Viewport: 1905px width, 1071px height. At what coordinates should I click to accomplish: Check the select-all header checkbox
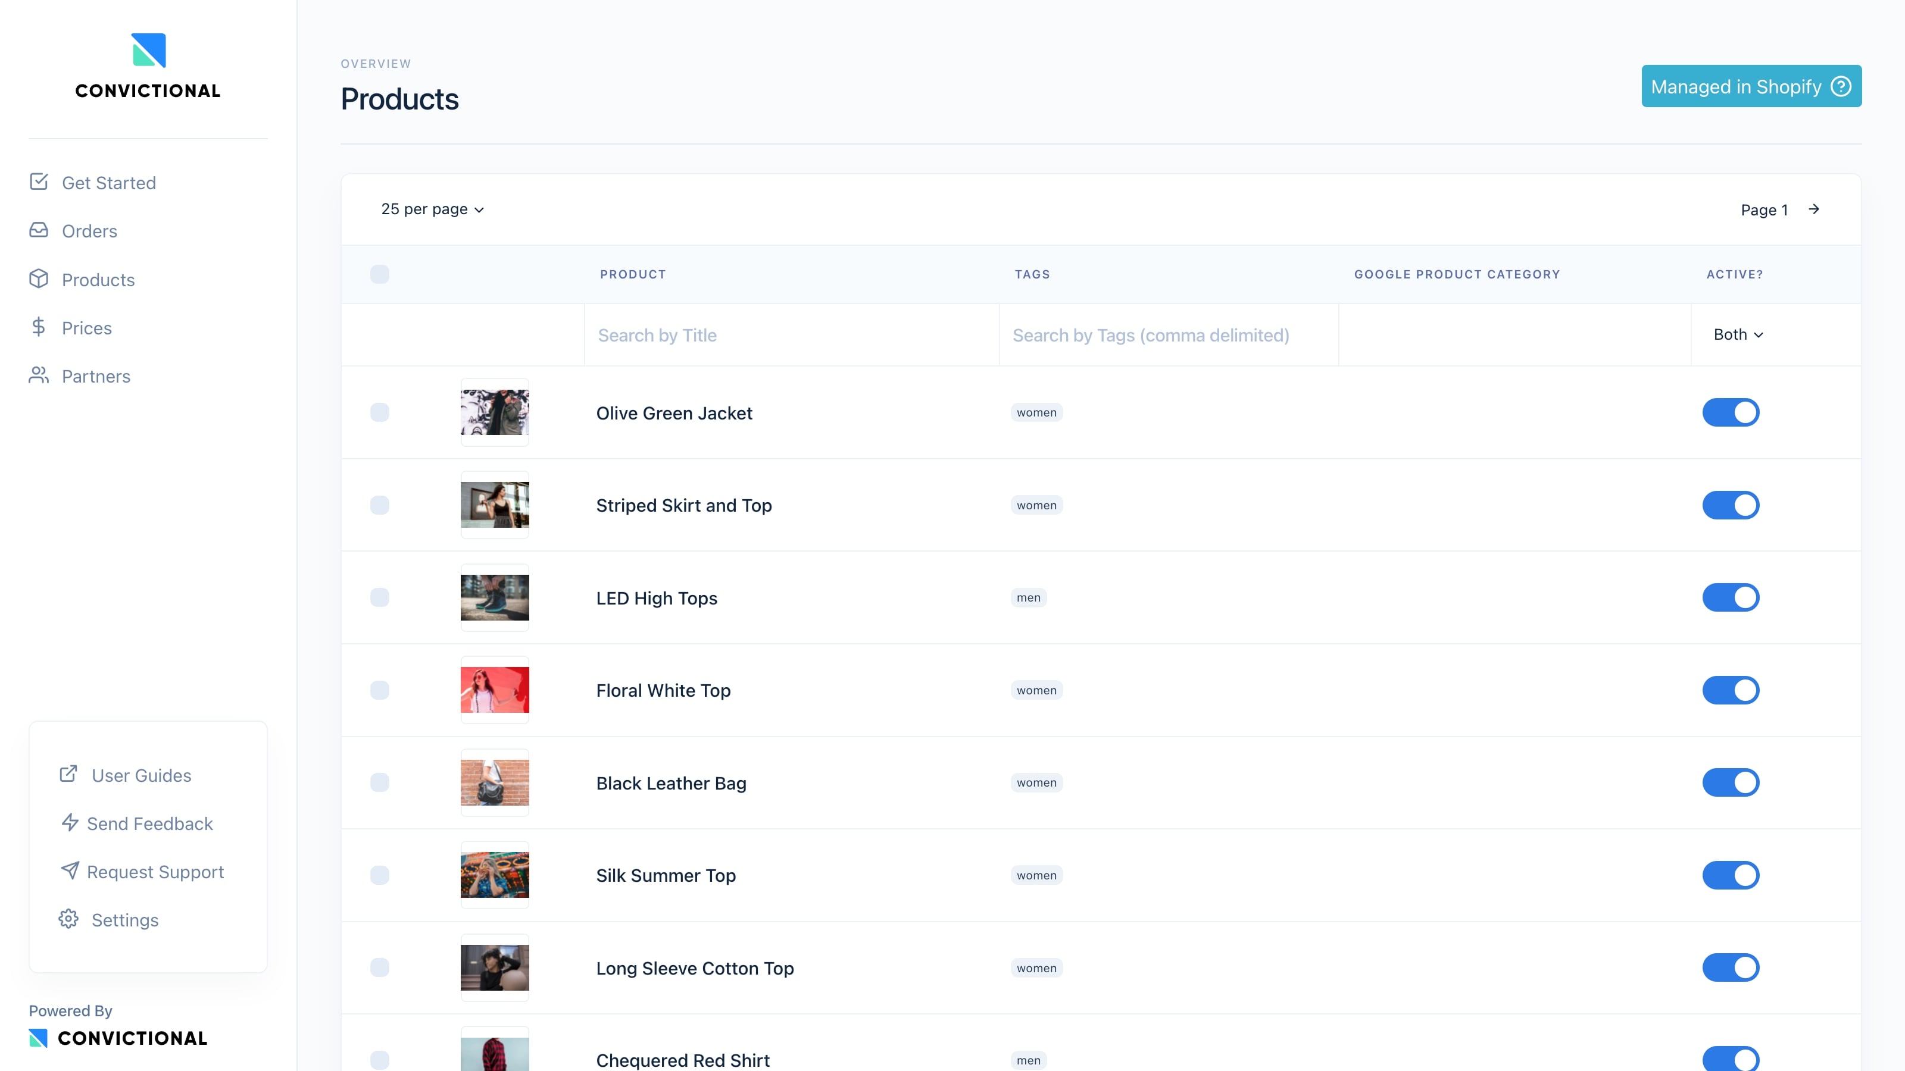click(x=379, y=274)
